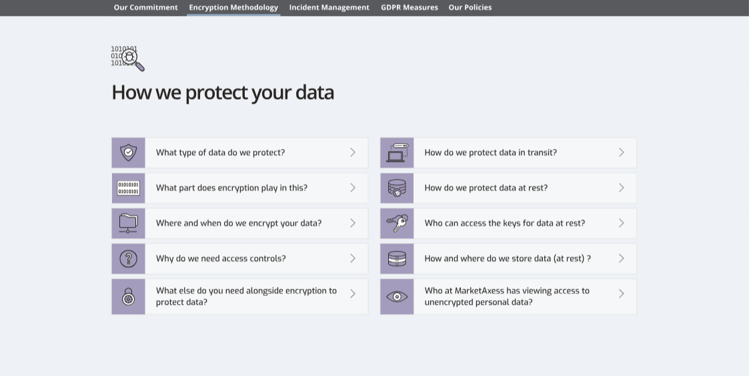Click the padlock icon
Viewport: 749px width, 376px height.
tap(128, 297)
